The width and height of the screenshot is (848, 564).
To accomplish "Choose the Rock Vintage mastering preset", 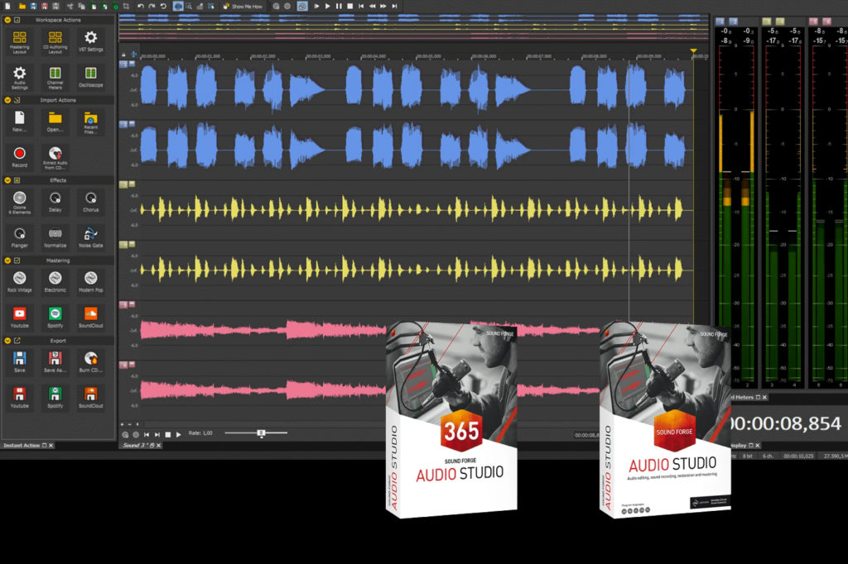I will pyautogui.click(x=20, y=282).
